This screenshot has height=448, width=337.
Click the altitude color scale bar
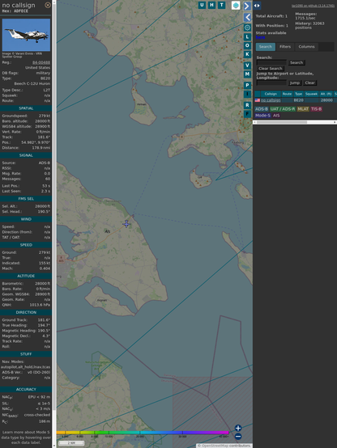[143, 433]
